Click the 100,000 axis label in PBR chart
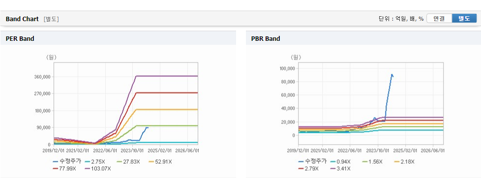The height and width of the screenshot is (178, 481). (x=287, y=68)
